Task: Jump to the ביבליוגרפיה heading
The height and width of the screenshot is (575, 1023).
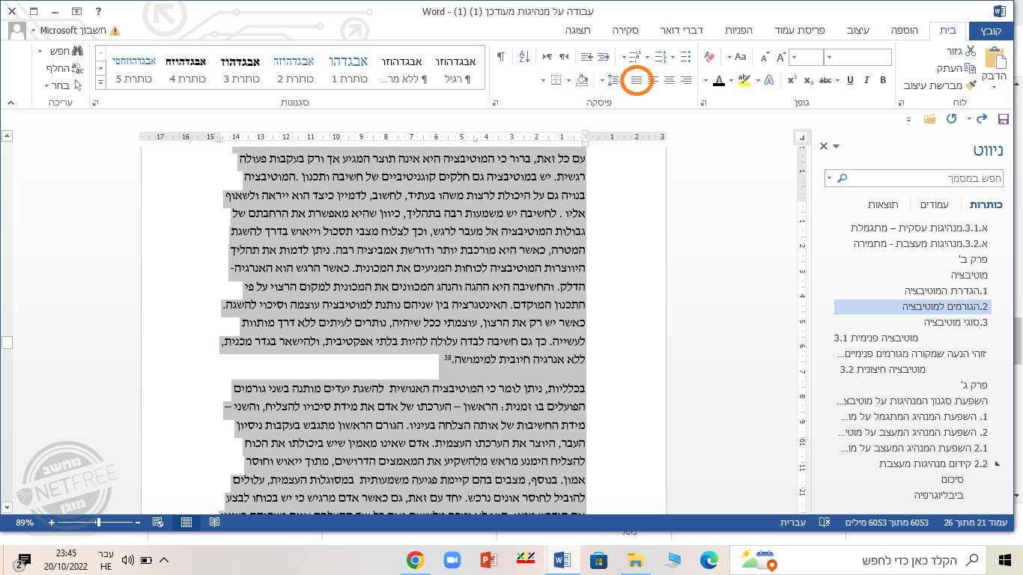Action: coord(938,495)
